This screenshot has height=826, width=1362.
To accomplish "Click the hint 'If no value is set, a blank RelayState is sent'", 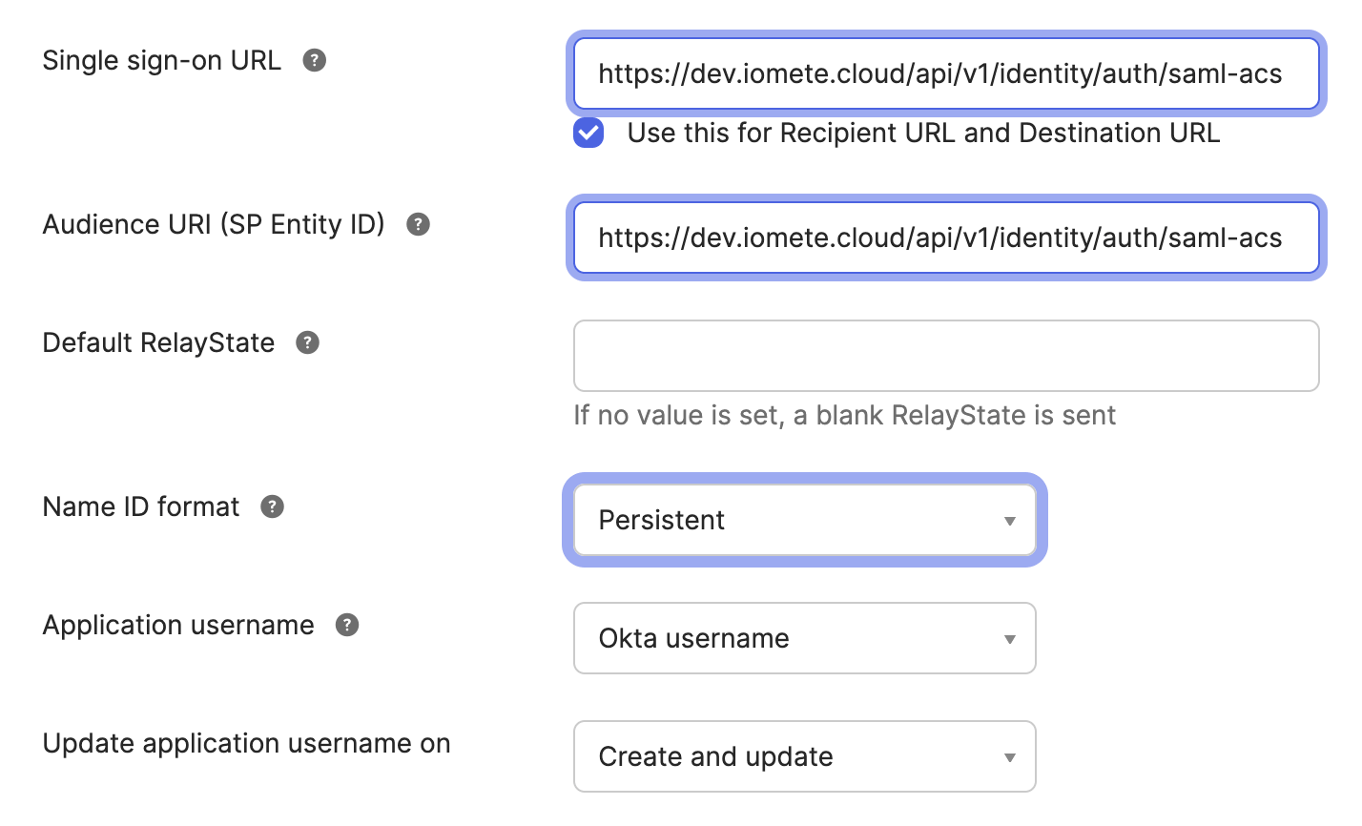I will coord(845,415).
